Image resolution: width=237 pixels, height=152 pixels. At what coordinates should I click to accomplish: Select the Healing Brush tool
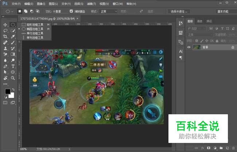pyautogui.click(x=5, y=42)
